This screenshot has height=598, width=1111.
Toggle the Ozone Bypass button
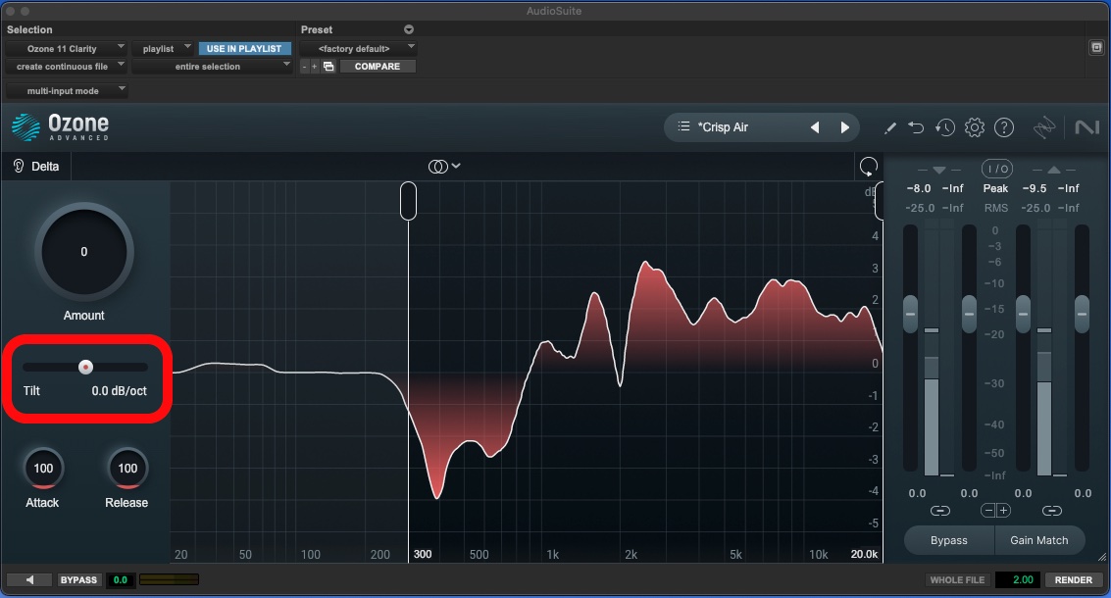click(948, 540)
